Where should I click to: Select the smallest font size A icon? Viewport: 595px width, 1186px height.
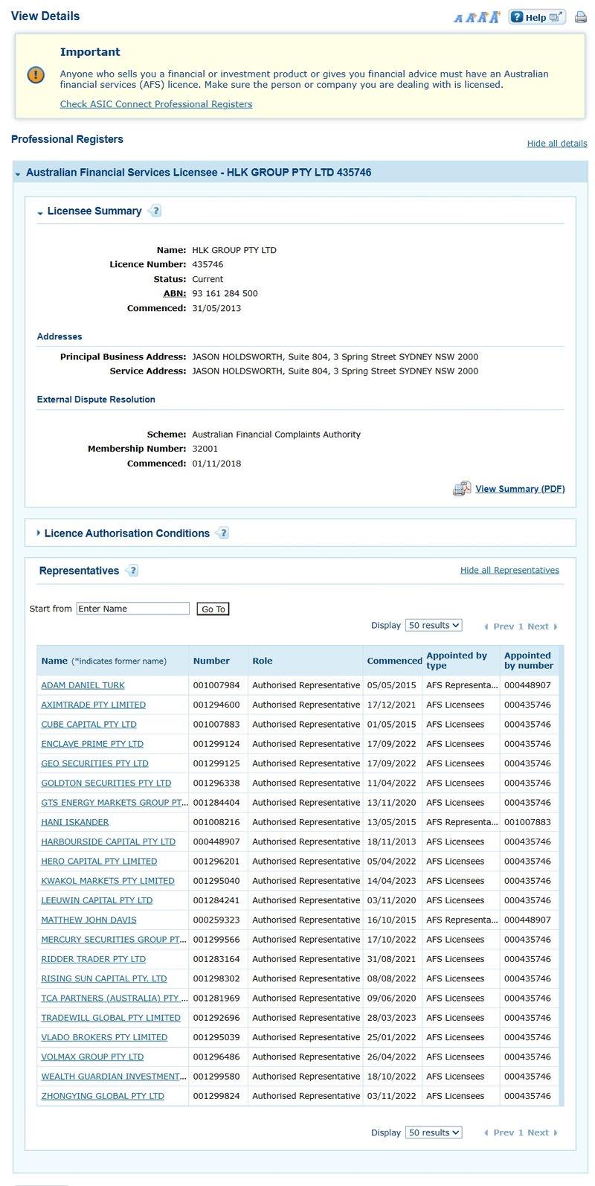coord(457,19)
